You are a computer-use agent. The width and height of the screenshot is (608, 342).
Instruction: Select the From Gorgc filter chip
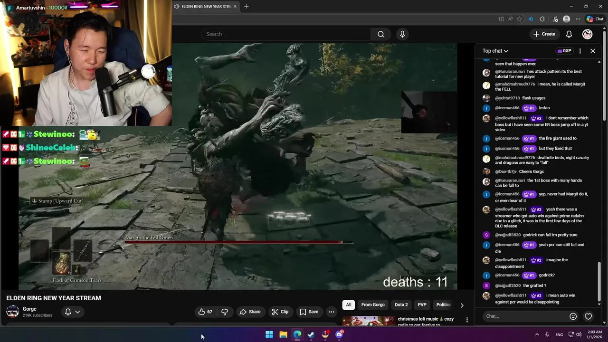[x=373, y=304]
